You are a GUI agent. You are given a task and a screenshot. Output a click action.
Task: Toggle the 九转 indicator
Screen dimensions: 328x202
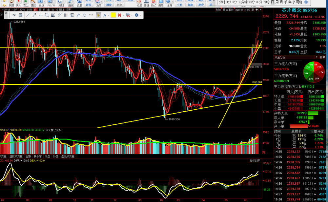click(218, 10)
